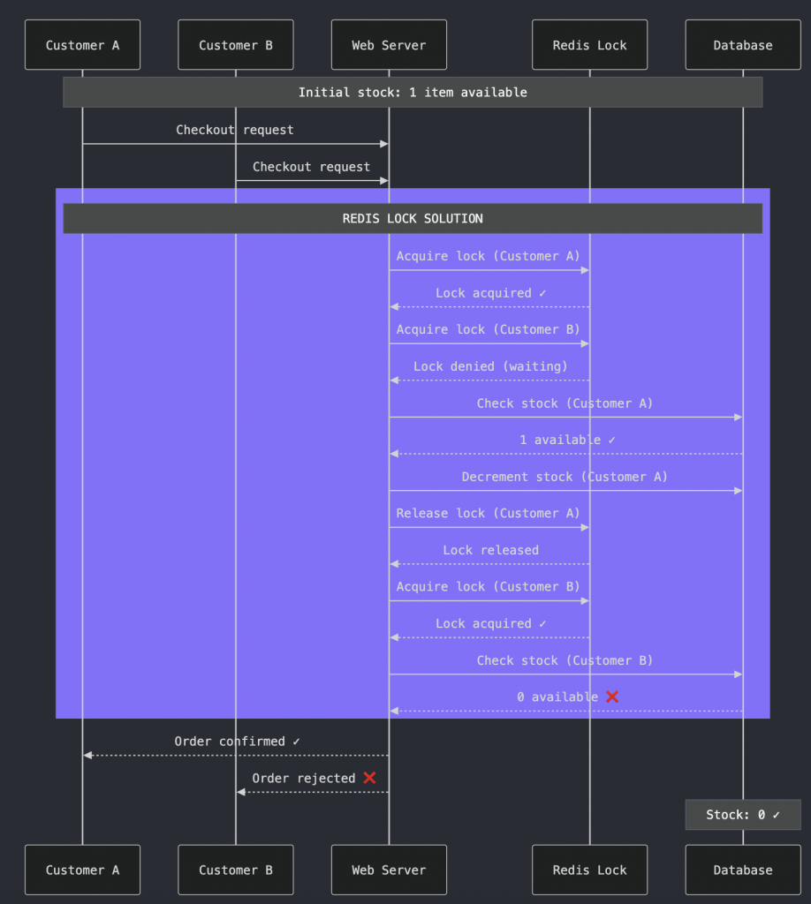Image resolution: width=811 pixels, height=904 pixels.
Task: Click the 'Order confirmed ✓' message label
Action: coord(237,742)
